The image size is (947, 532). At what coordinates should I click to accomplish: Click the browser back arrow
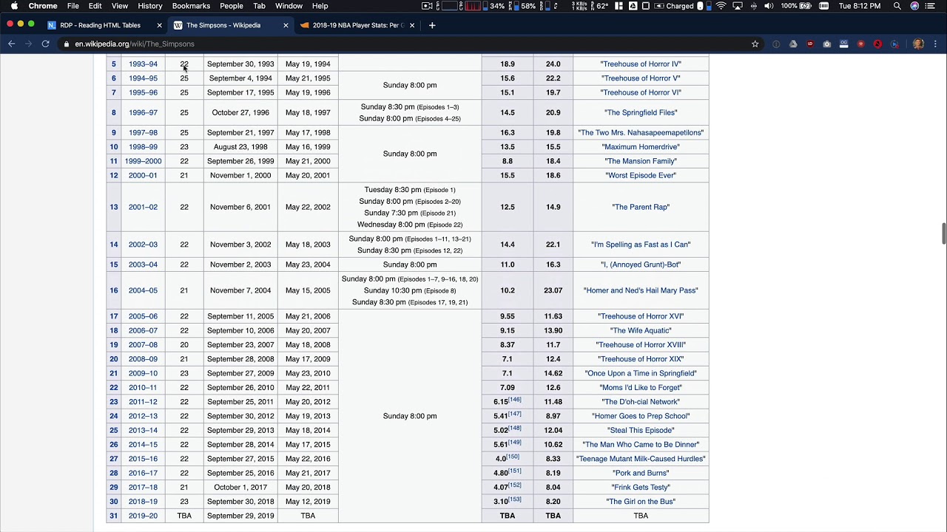[x=11, y=44]
